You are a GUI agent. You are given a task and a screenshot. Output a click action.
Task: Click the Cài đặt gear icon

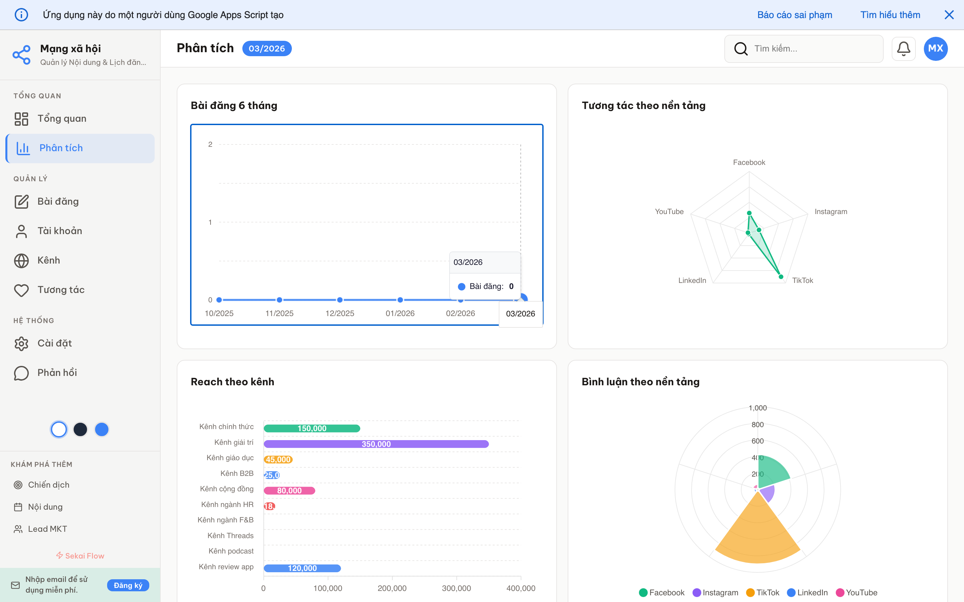(x=21, y=343)
